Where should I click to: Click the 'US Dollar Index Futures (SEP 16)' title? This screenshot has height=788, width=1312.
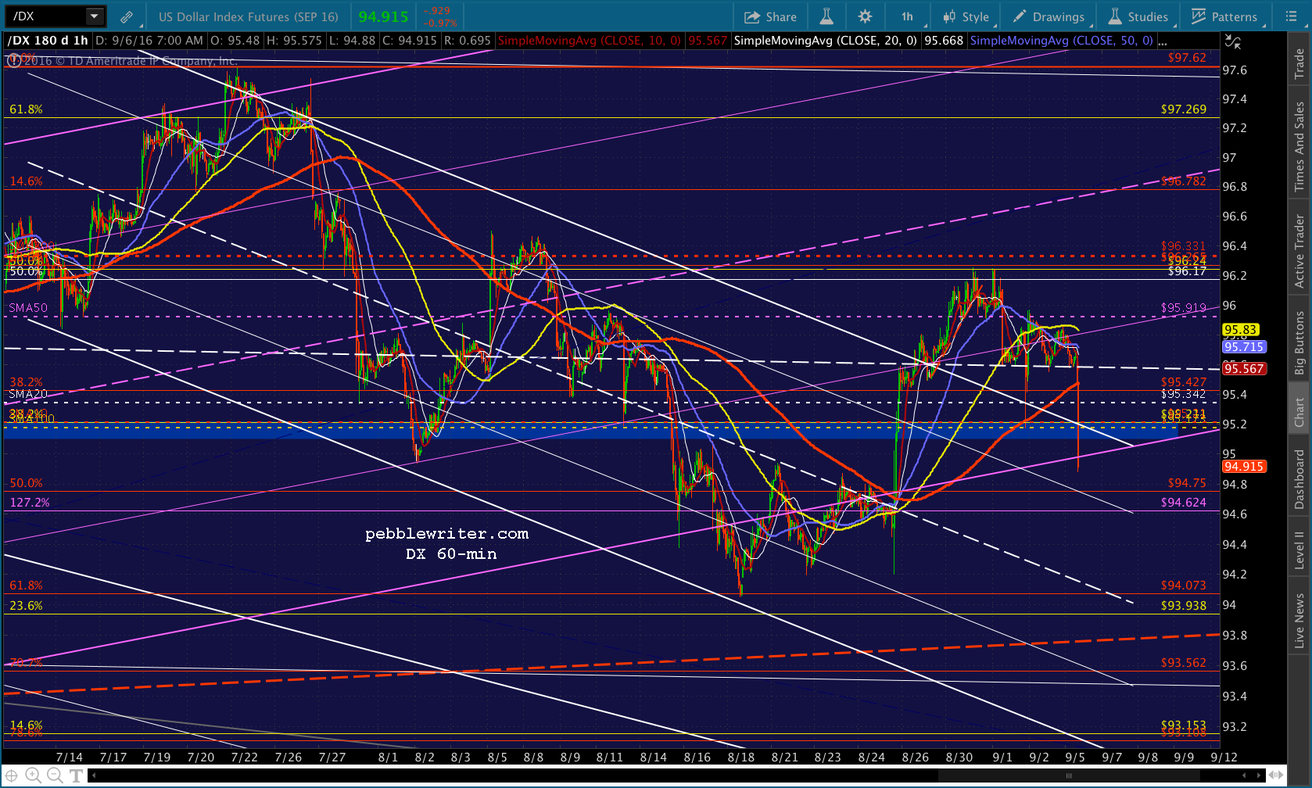point(249,16)
